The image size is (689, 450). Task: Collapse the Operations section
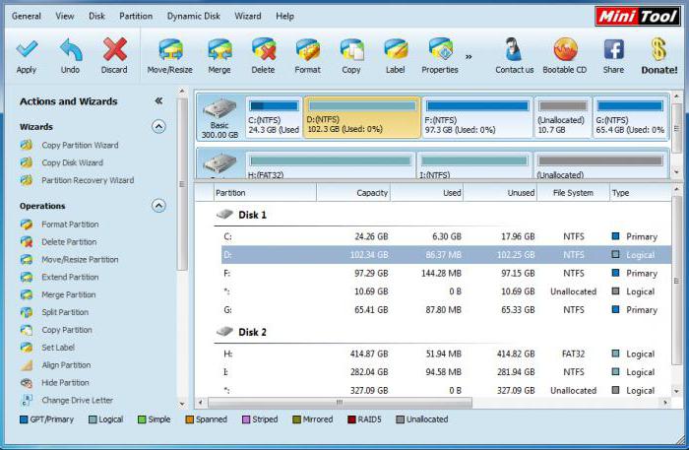click(158, 206)
